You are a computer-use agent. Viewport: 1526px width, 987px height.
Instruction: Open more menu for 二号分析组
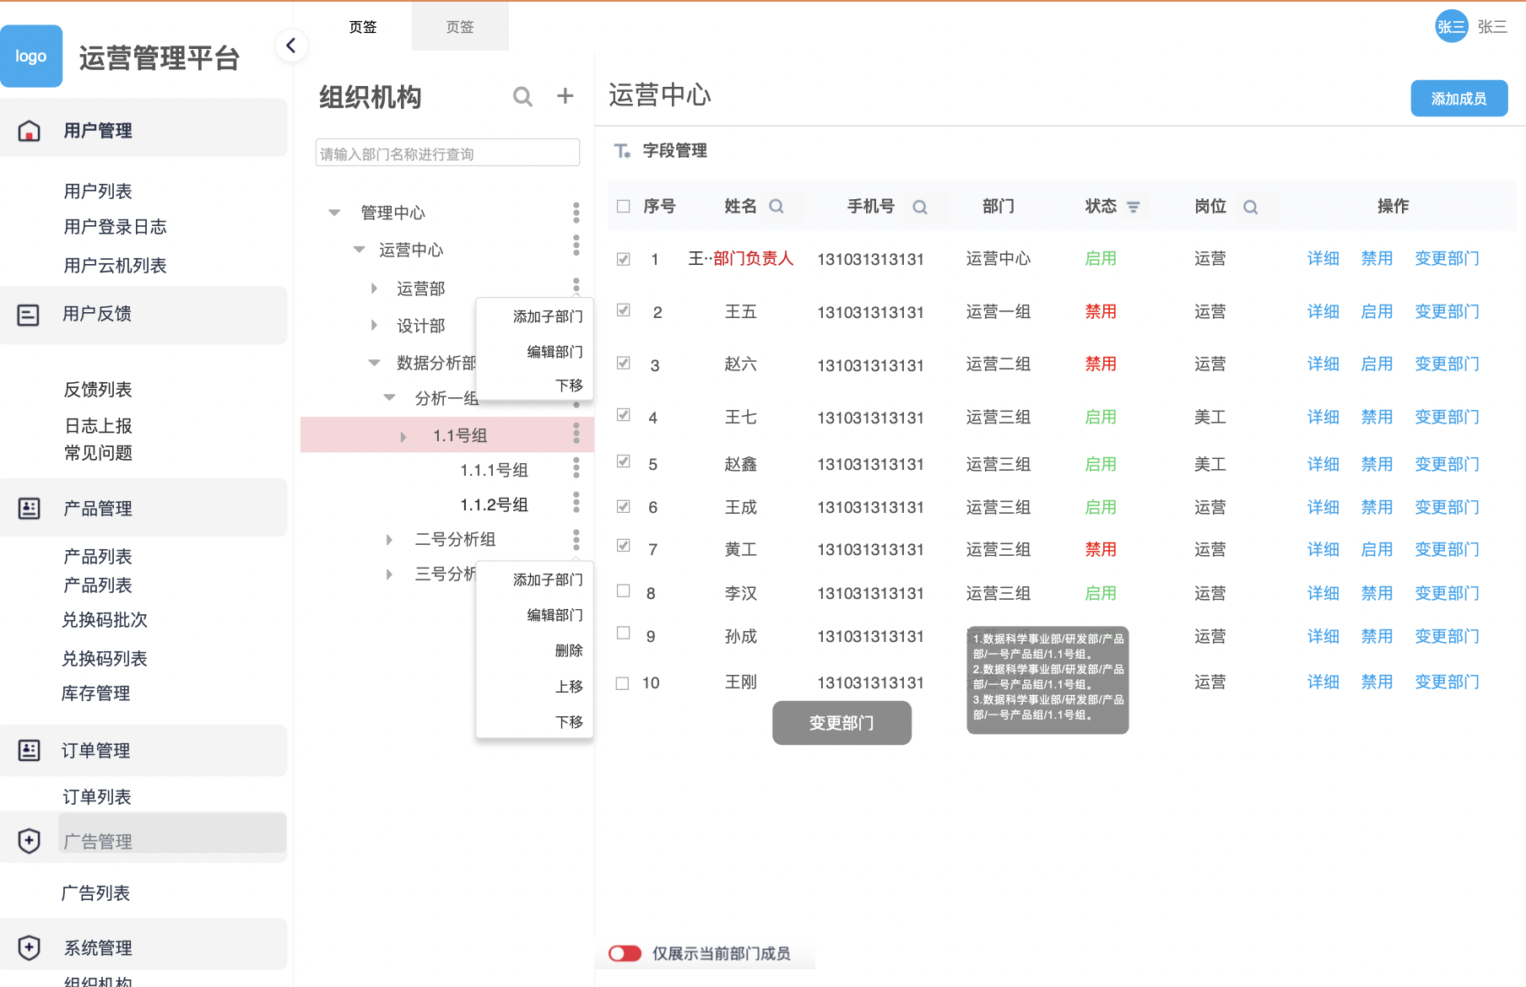click(576, 540)
